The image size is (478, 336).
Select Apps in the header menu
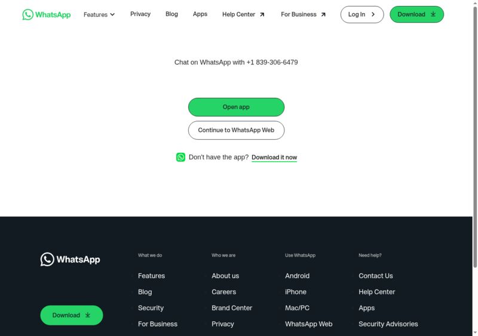[200, 14]
